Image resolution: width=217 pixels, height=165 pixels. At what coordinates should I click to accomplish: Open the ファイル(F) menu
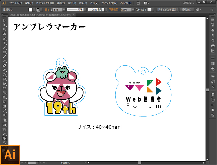click(x=16, y=3)
